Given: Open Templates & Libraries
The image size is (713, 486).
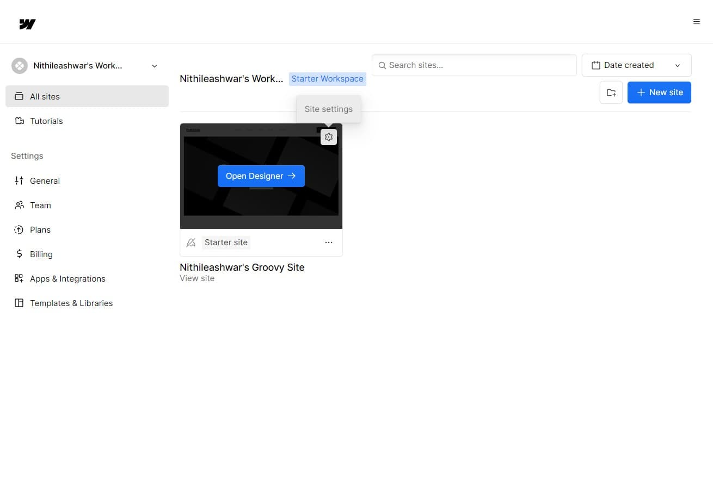Looking at the screenshot, I should (71, 303).
